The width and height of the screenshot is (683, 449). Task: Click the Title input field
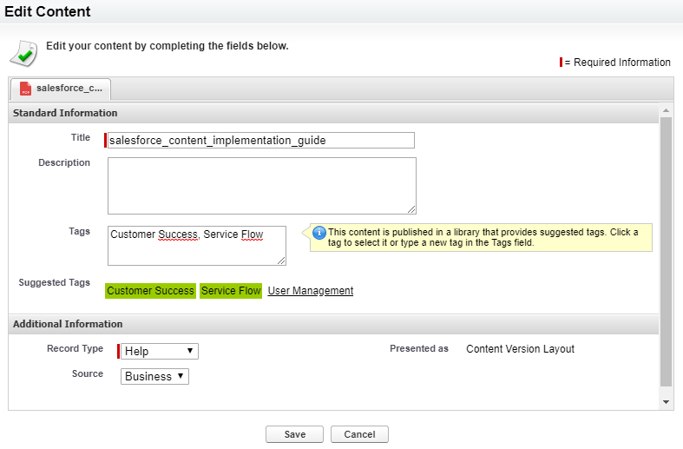(x=261, y=141)
